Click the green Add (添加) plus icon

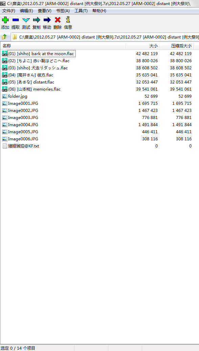(5, 20)
